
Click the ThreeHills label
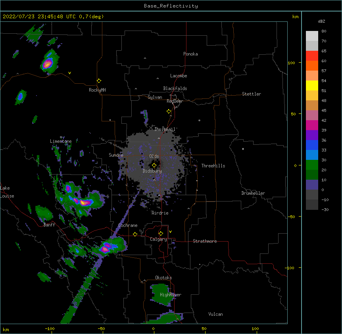tap(213, 166)
